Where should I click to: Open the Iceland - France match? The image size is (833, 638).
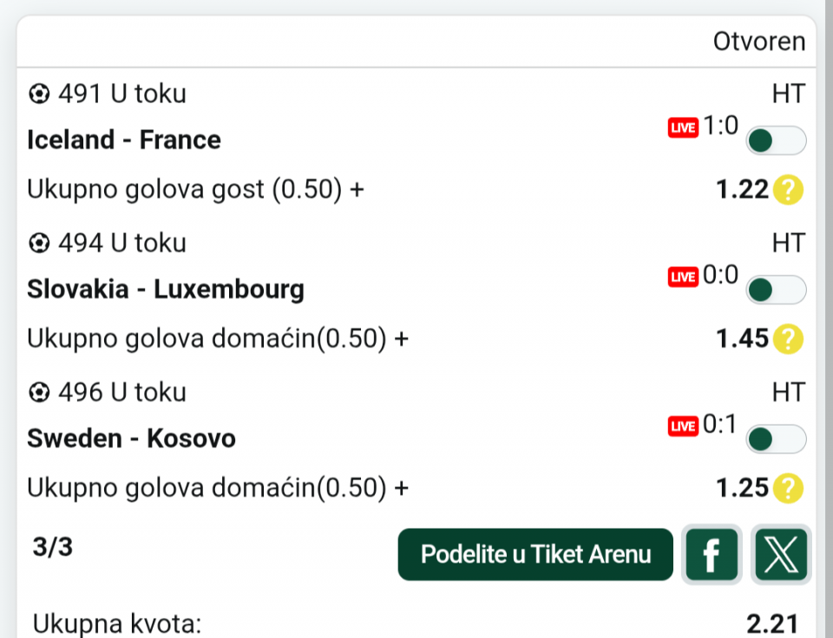point(124,140)
